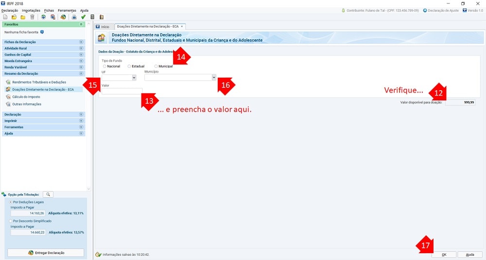
Task: Click the green checkmark icon in toolbar
Action: (x=83, y=17)
